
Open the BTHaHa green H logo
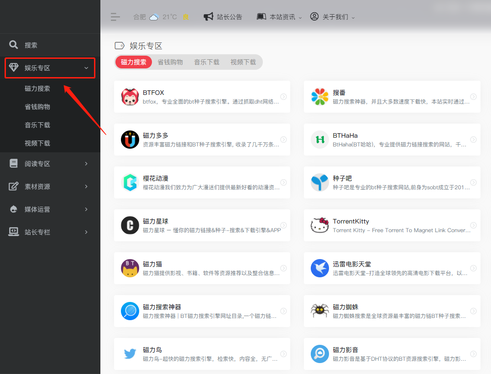[320, 140]
